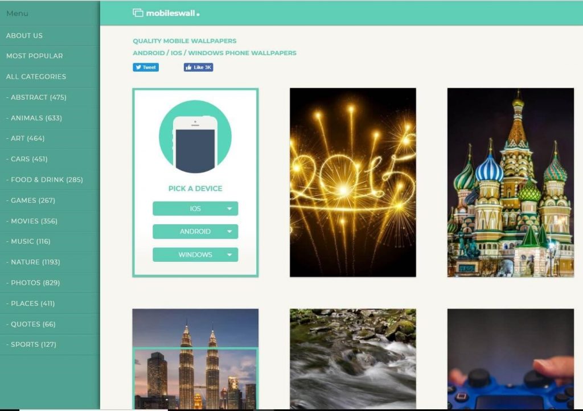Open the Photos (829) category

50,283
